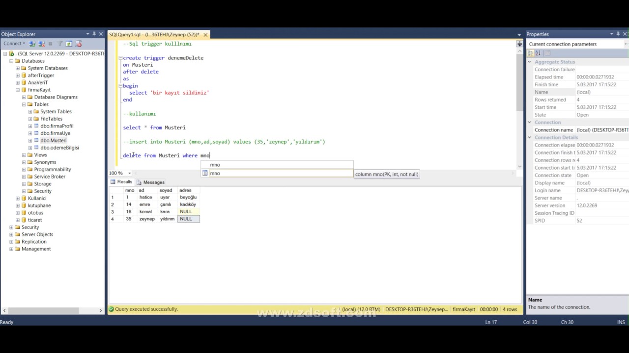Collapse the Connection Details section
This screenshot has width=629, height=353.
point(530,137)
